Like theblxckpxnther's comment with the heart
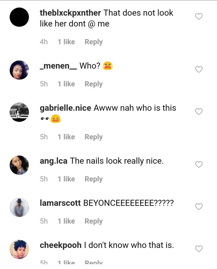The image size is (217, 269). tap(199, 17)
